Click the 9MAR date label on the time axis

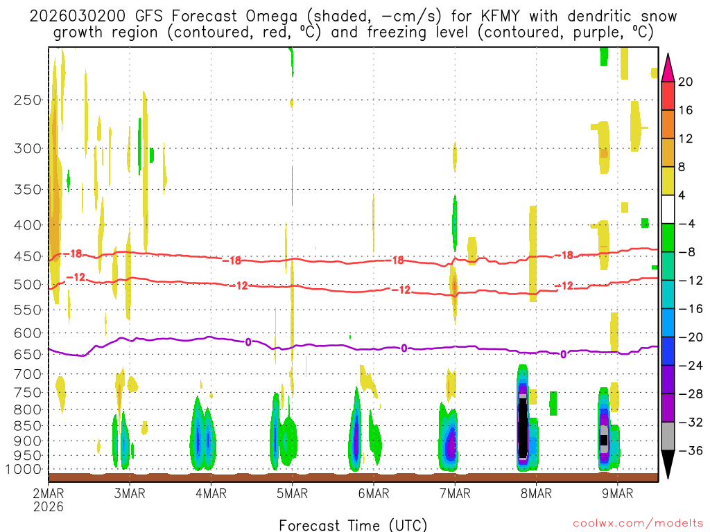[617, 493]
